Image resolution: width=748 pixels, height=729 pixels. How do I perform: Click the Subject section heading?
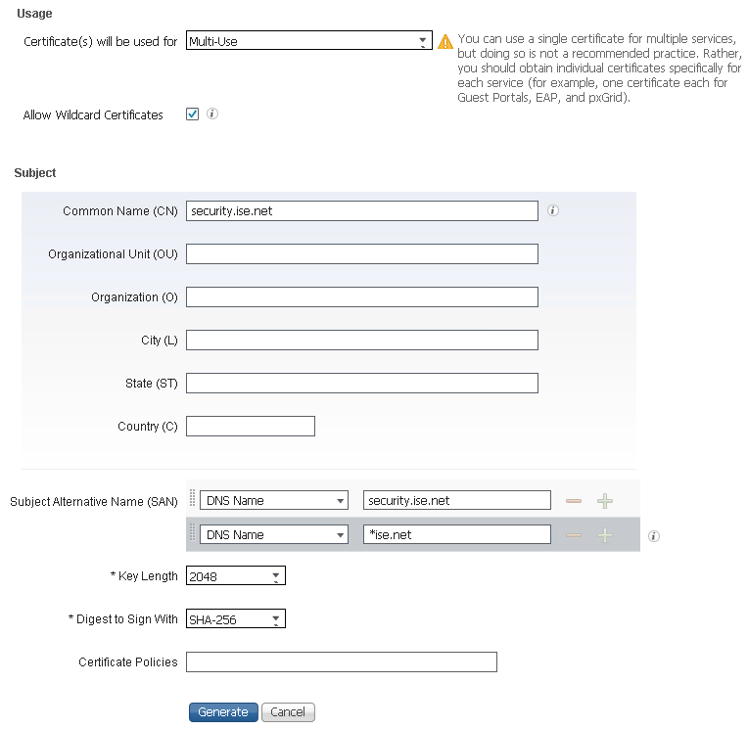(x=35, y=172)
